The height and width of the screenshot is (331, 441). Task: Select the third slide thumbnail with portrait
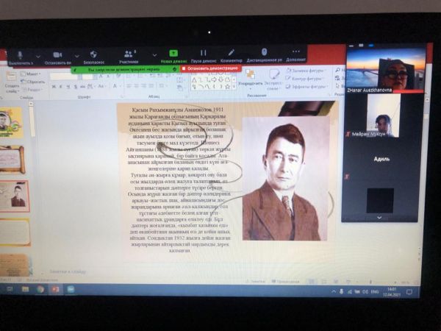15,196
